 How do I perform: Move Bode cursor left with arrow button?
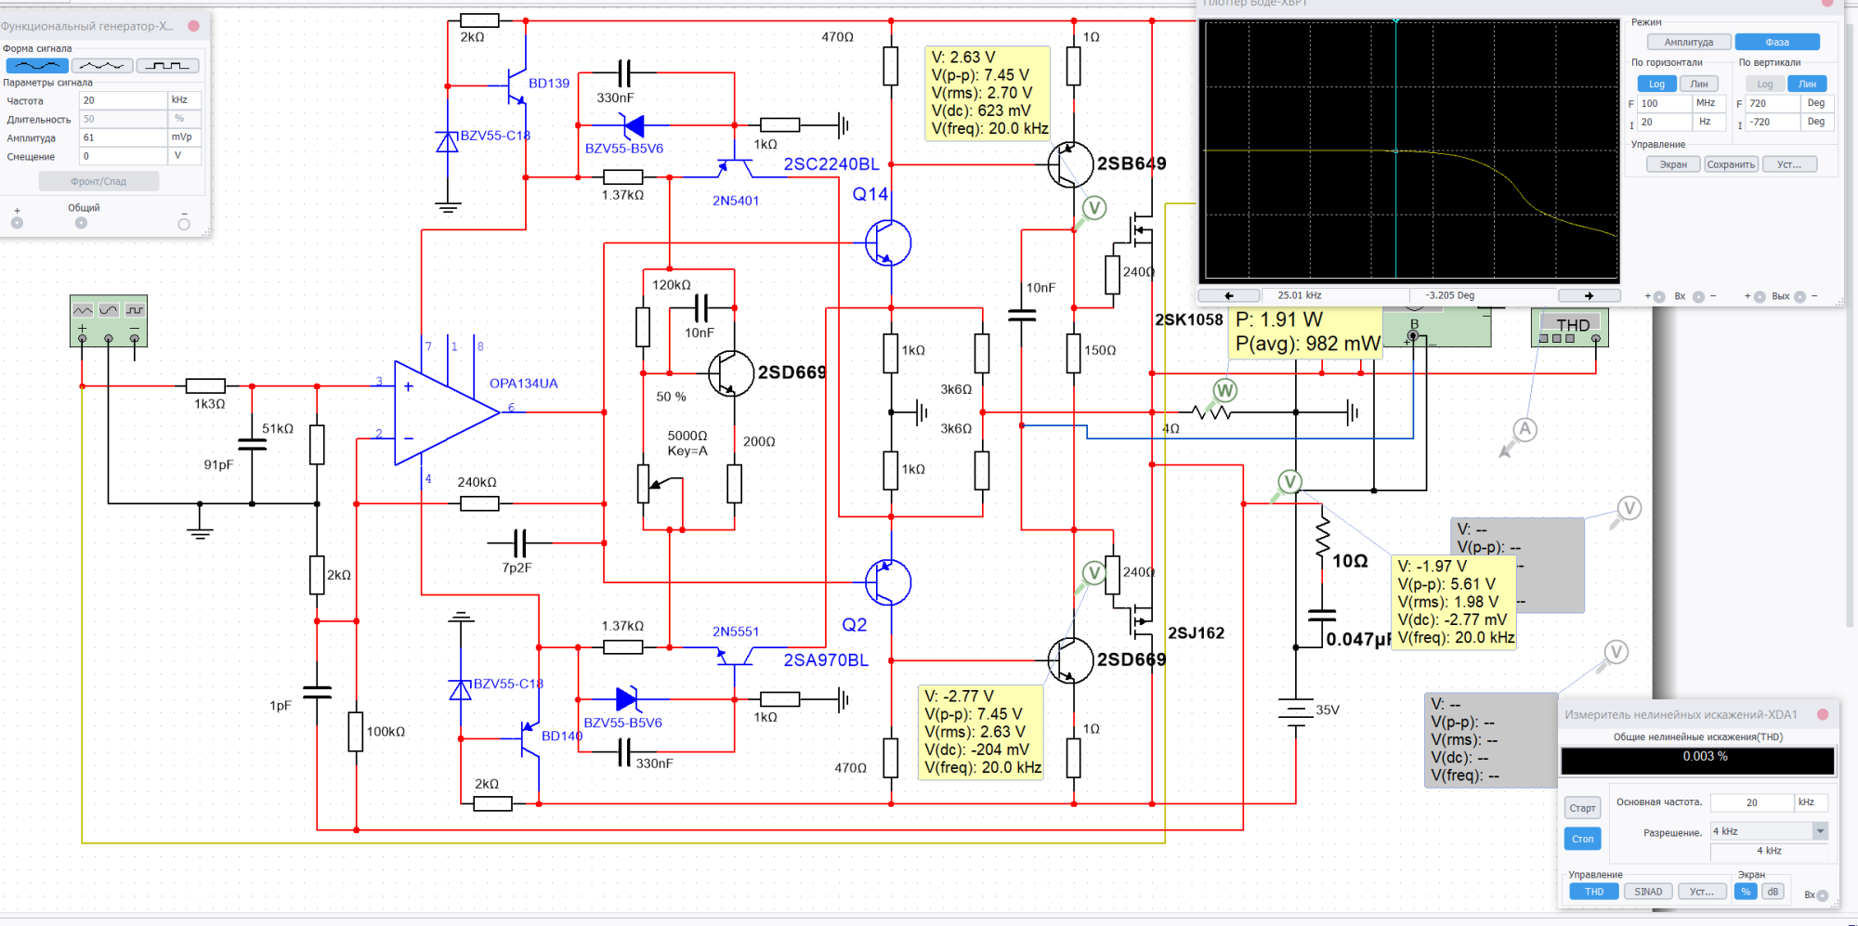pos(1229,295)
